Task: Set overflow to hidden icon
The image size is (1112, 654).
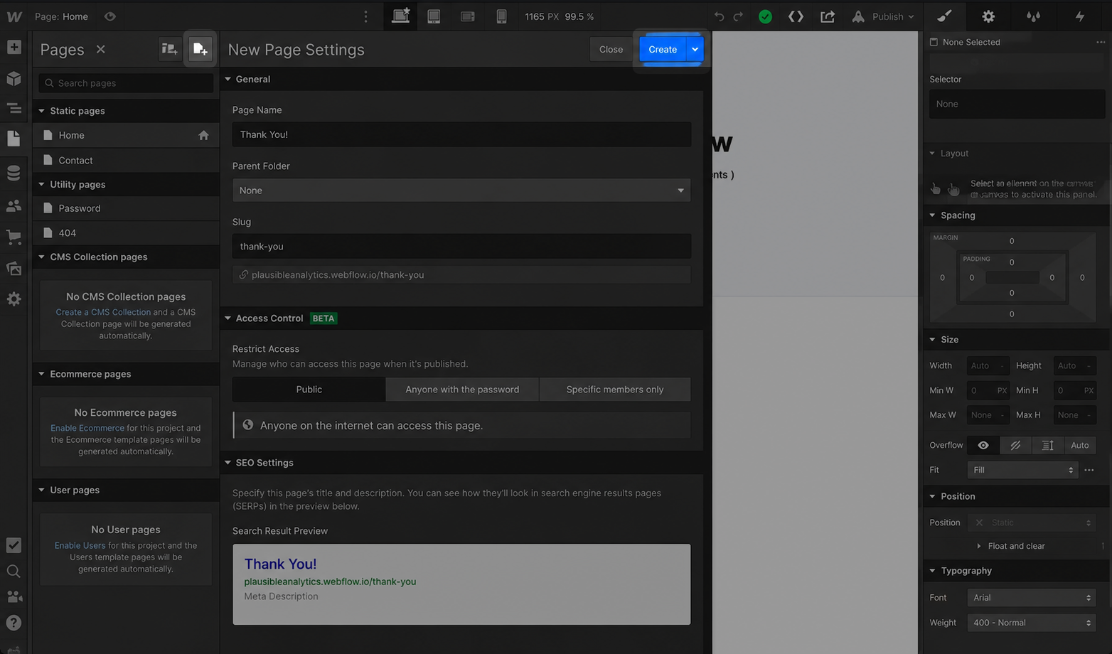Action: tap(1015, 445)
